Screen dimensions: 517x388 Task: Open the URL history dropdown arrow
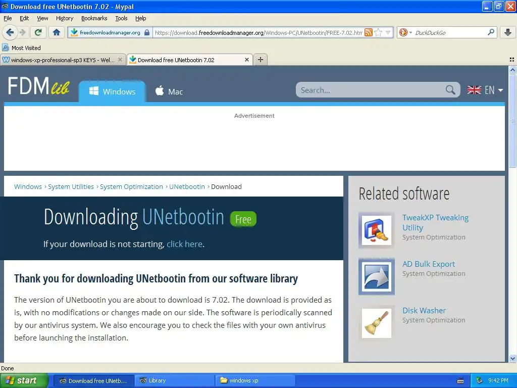388,32
